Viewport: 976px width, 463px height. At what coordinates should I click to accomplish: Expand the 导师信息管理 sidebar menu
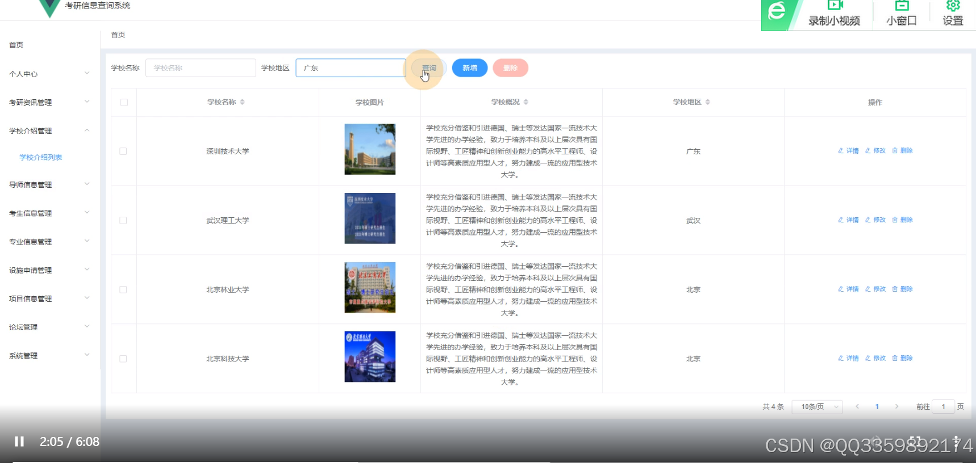click(x=49, y=184)
